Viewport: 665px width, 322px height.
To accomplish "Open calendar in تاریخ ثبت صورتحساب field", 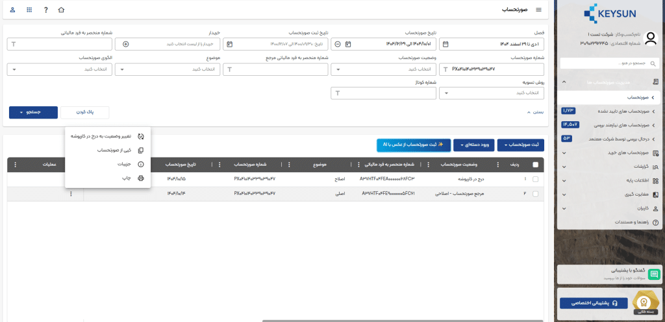I will (229, 44).
